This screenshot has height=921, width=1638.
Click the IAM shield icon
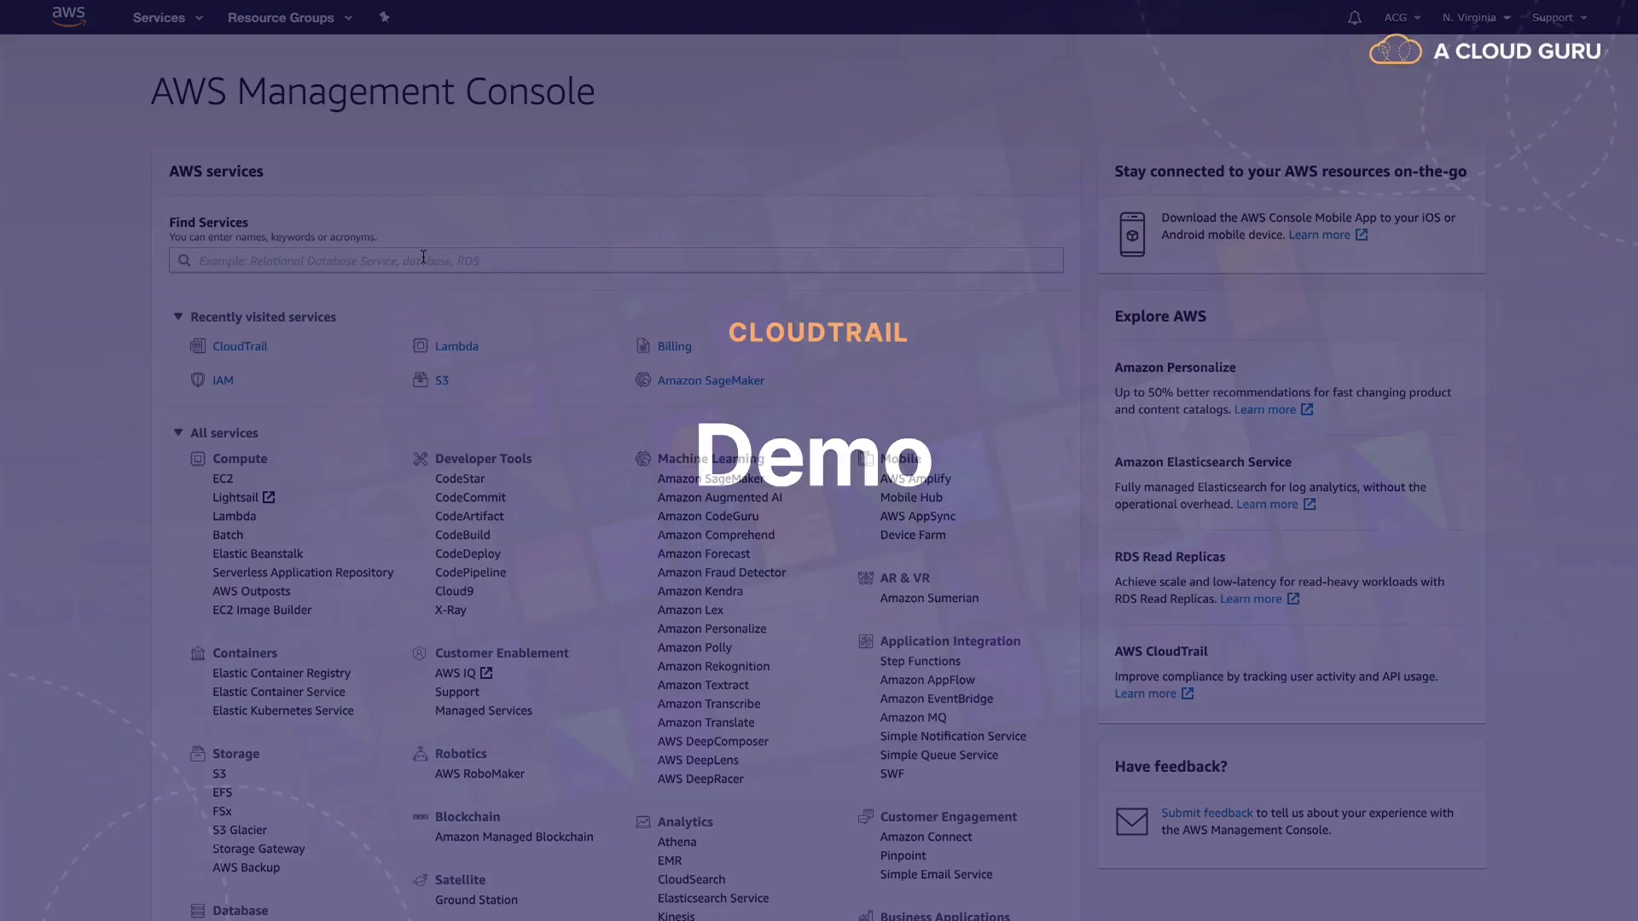click(x=198, y=380)
